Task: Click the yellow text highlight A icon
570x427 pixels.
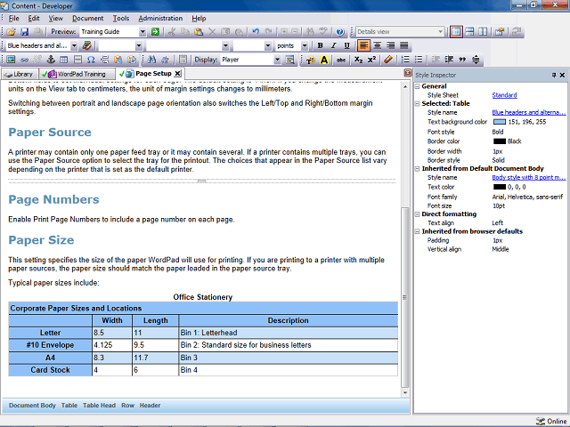Action: (324, 60)
